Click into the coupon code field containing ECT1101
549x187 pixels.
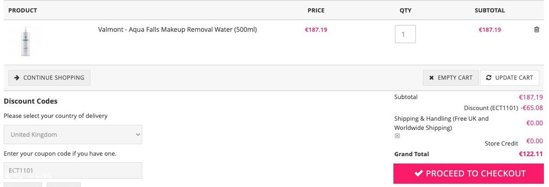(x=73, y=170)
